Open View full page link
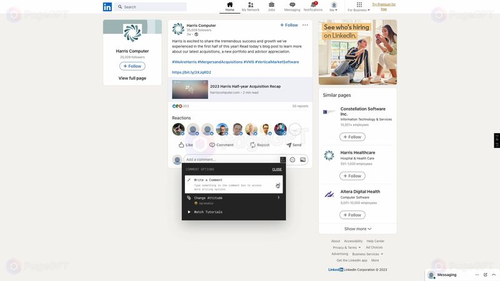Image resolution: width=500 pixels, height=281 pixels. 132,78
